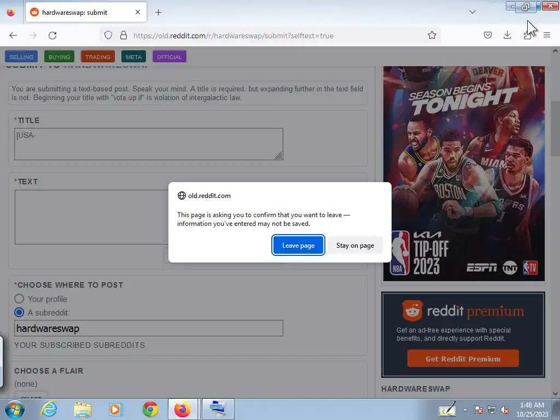
Task: Expand the list all tabs chevron
Action: point(472,13)
